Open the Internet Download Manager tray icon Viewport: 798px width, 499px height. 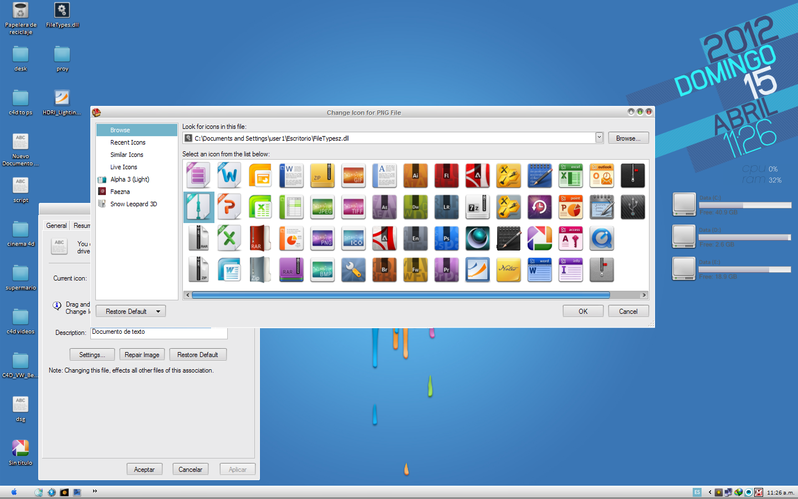pos(739,492)
